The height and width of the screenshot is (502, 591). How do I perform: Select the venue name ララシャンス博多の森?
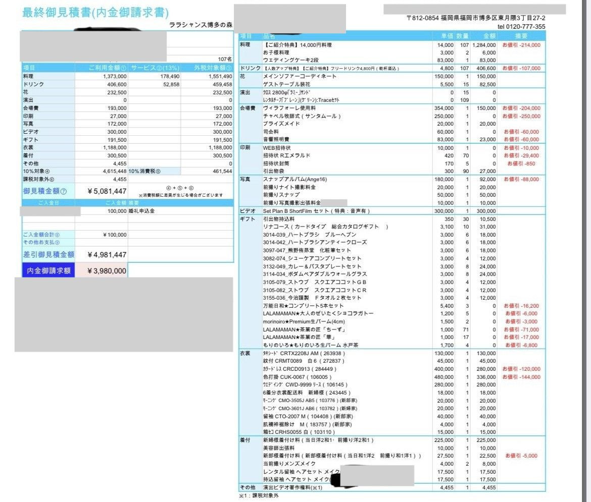(x=201, y=25)
